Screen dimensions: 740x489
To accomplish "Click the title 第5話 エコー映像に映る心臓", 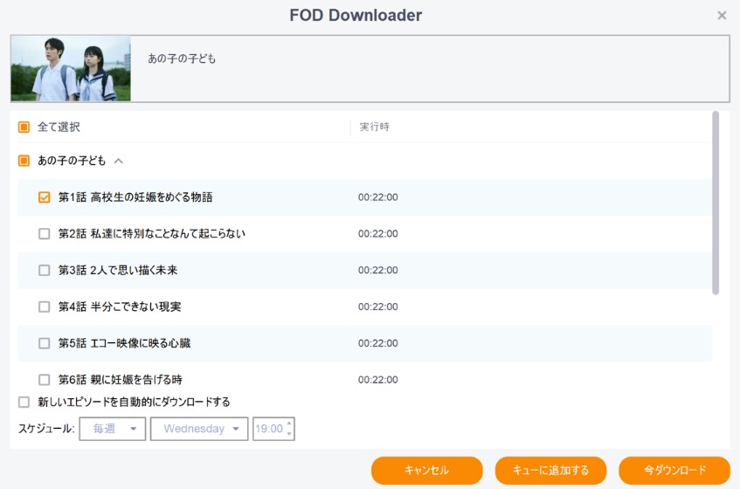I will coord(124,343).
